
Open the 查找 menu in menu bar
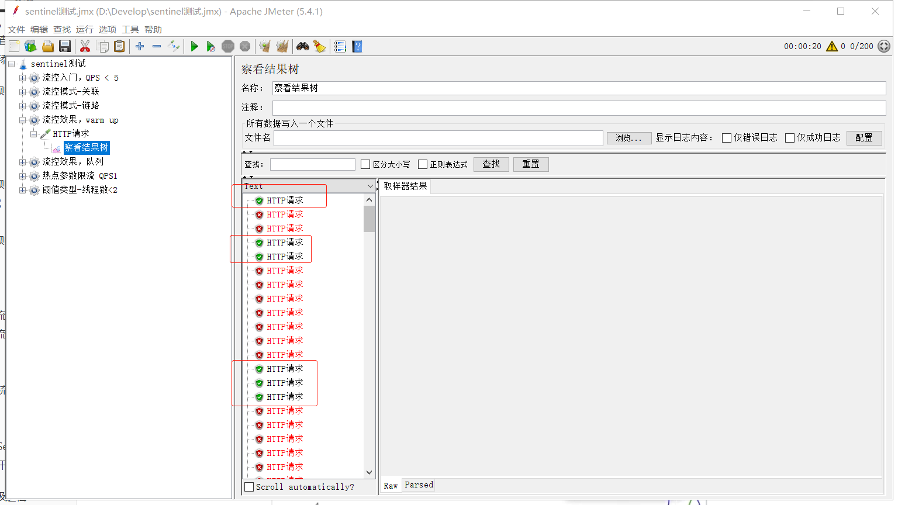pos(62,30)
